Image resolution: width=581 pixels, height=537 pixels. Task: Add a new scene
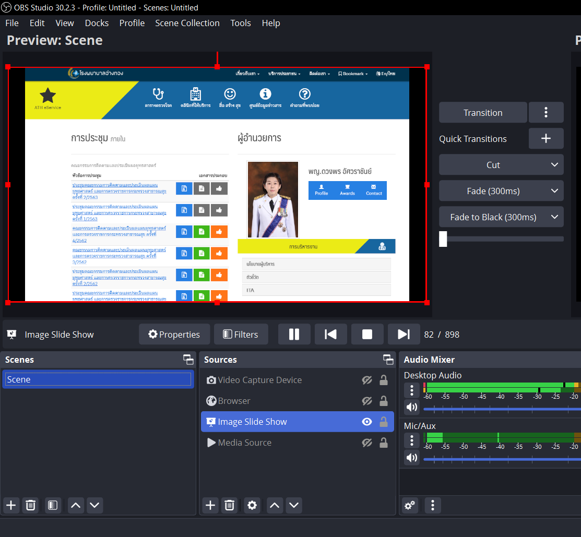point(11,505)
